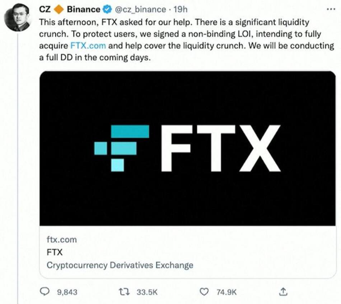Open the FTX logo card image
The image size is (341, 304).
tap(188, 148)
